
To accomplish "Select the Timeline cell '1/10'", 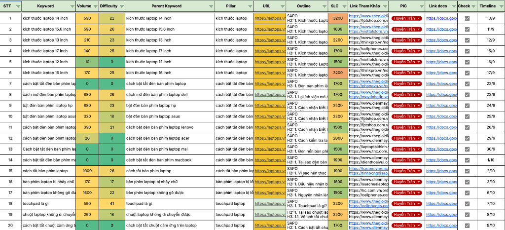I will click(491, 160).
